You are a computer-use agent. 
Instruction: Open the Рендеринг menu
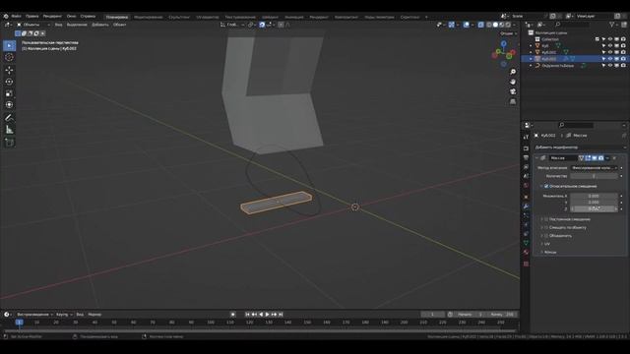point(52,17)
